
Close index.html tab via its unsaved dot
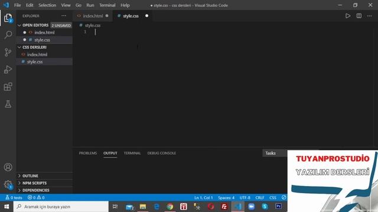coord(107,16)
